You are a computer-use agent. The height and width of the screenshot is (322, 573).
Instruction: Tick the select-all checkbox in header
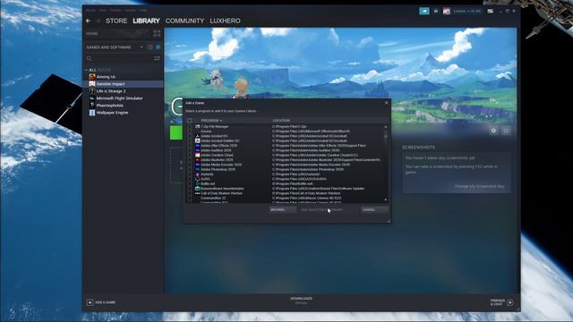click(190, 121)
